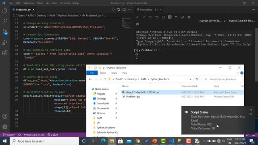Run Python file with the play button

[x=113, y=10]
